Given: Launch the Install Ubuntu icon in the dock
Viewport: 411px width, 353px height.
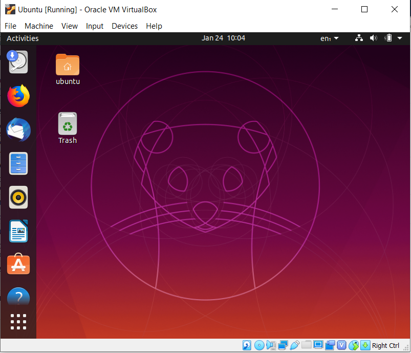Looking at the screenshot, I should (17, 62).
